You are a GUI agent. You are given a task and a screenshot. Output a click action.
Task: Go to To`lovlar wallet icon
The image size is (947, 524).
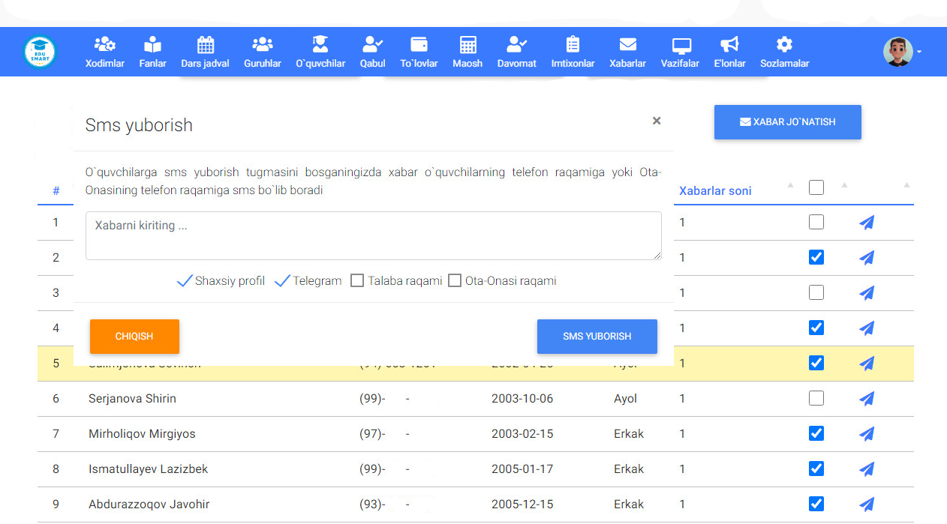coord(419,44)
